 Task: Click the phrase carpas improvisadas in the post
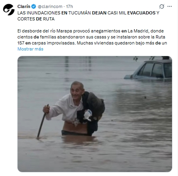(x=53, y=43)
